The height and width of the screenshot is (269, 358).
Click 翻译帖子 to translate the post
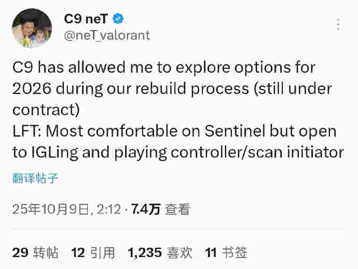(35, 179)
